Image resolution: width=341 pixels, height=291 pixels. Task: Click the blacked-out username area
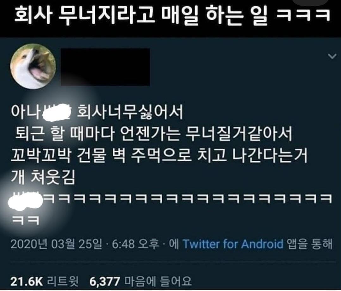[x=105, y=67]
